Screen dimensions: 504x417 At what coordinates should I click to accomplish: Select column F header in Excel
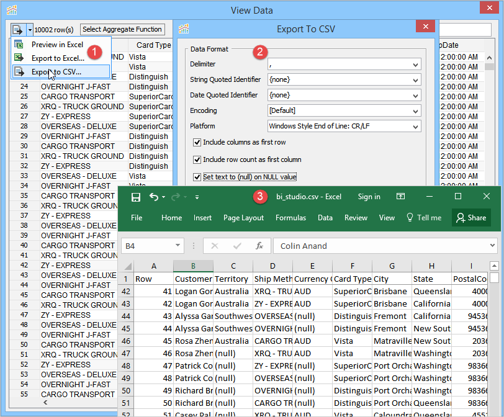353,266
